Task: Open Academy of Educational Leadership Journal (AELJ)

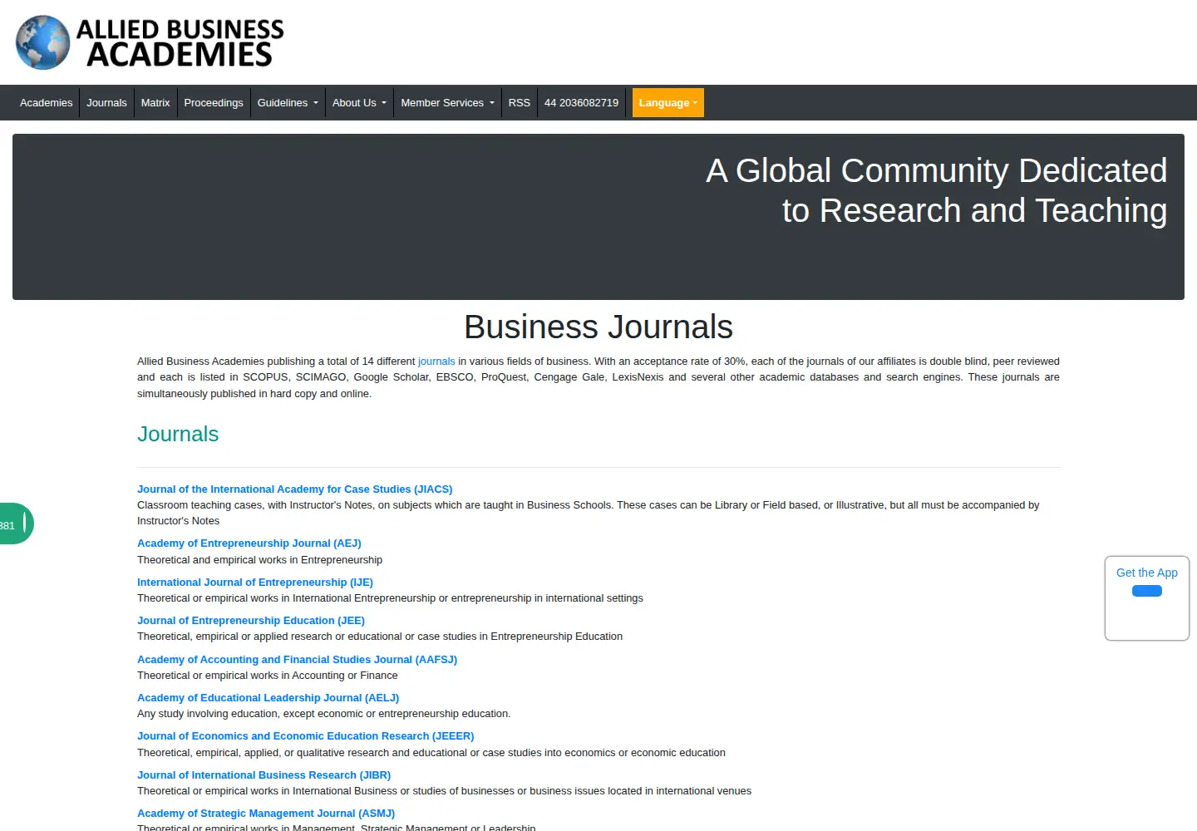Action: [x=268, y=698]
